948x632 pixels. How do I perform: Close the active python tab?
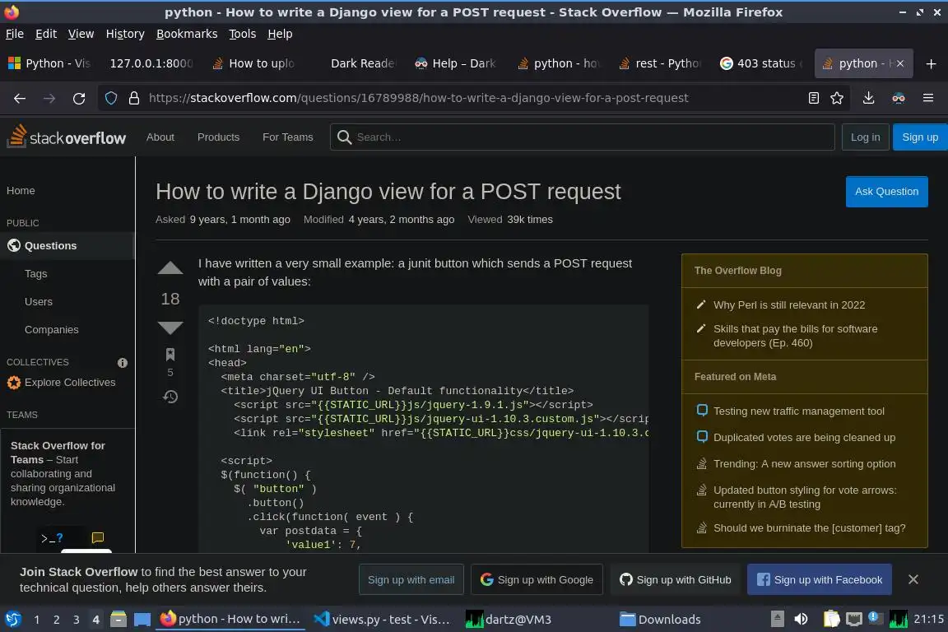tap(900, 63)
